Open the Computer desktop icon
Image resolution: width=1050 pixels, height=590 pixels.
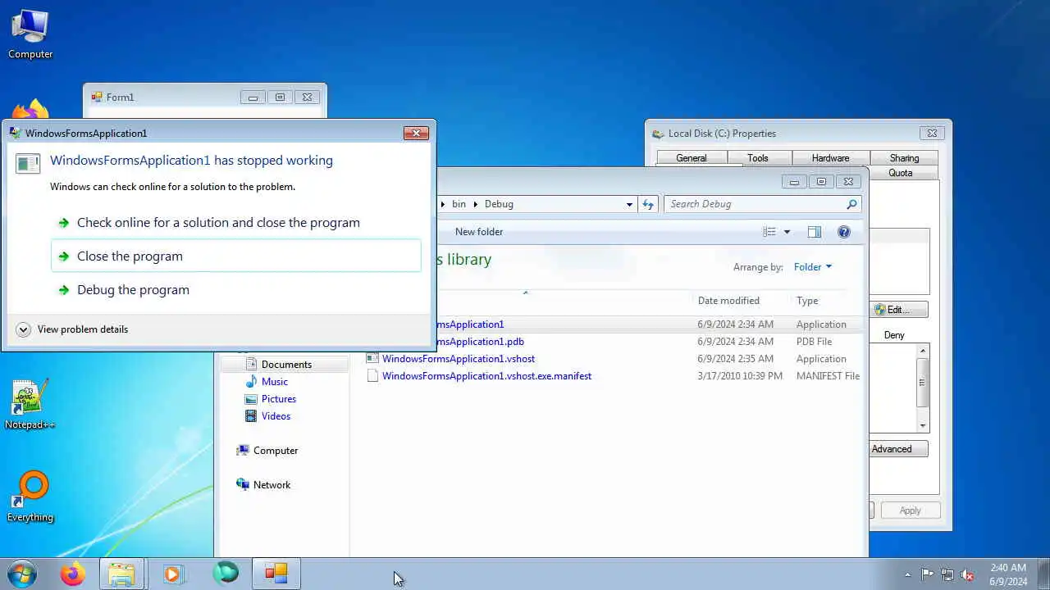[30, 34]
